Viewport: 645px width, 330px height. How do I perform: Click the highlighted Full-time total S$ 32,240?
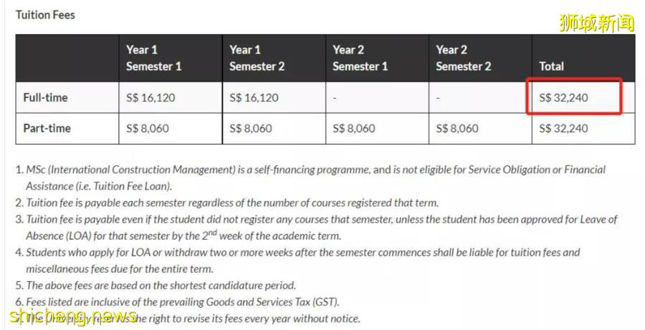(x=564, y=97)
